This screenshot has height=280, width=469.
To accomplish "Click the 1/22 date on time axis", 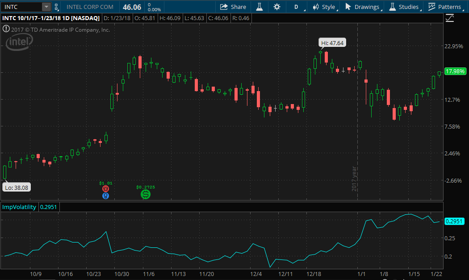I will (x=436, y=274).
